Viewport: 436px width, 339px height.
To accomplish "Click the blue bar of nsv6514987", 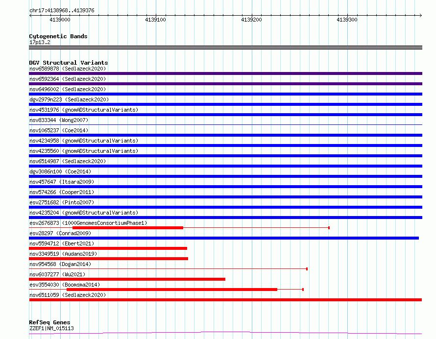I will coord(225,166).
